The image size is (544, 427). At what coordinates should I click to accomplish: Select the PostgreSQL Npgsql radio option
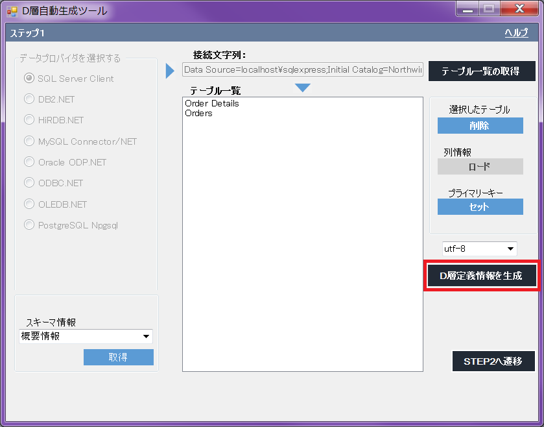pyautogui.click(x=29, y=225)
